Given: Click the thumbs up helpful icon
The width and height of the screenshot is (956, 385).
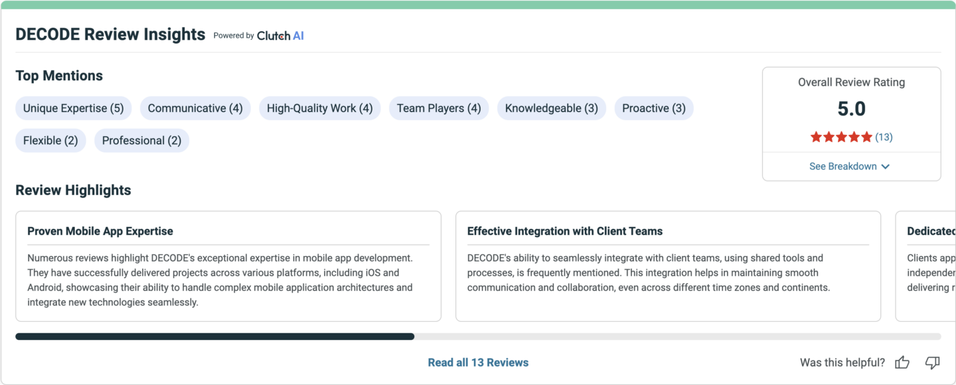Looking at the screenshot, I should [x=902, y=362].
